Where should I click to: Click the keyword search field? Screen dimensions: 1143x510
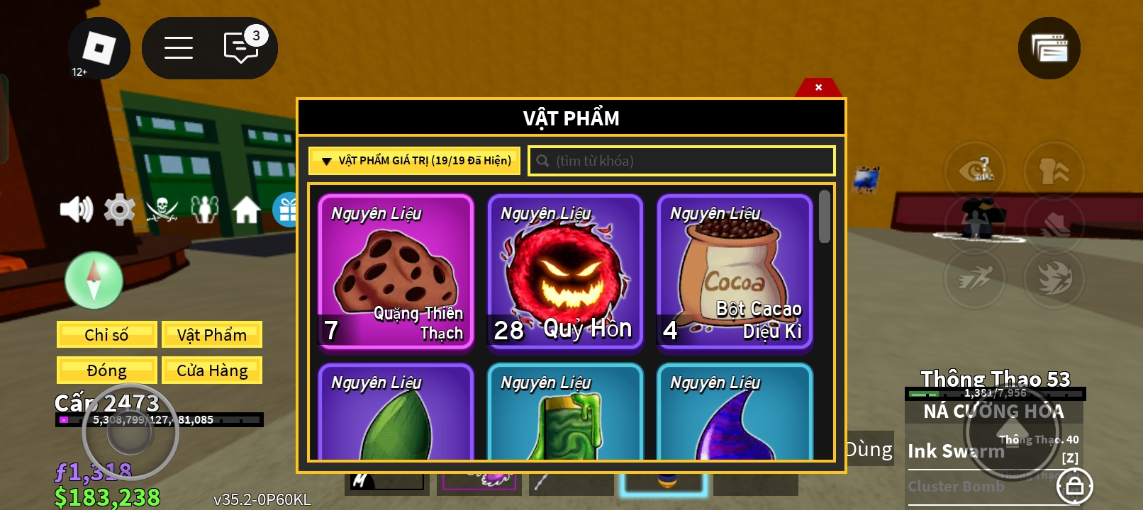681,161
